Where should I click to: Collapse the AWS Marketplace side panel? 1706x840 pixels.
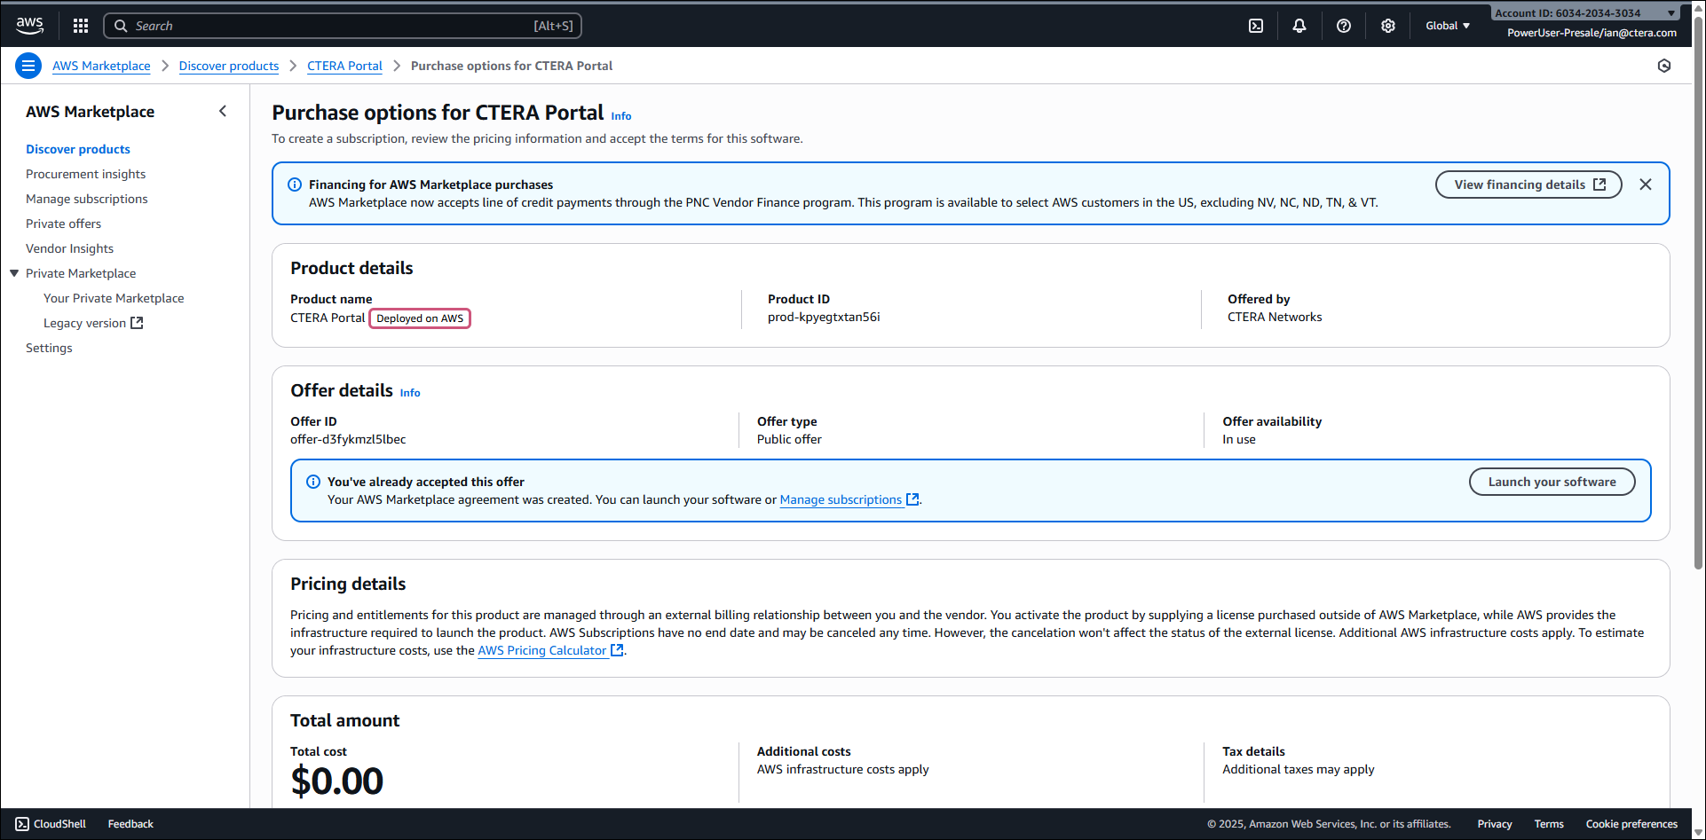[223, 111]
